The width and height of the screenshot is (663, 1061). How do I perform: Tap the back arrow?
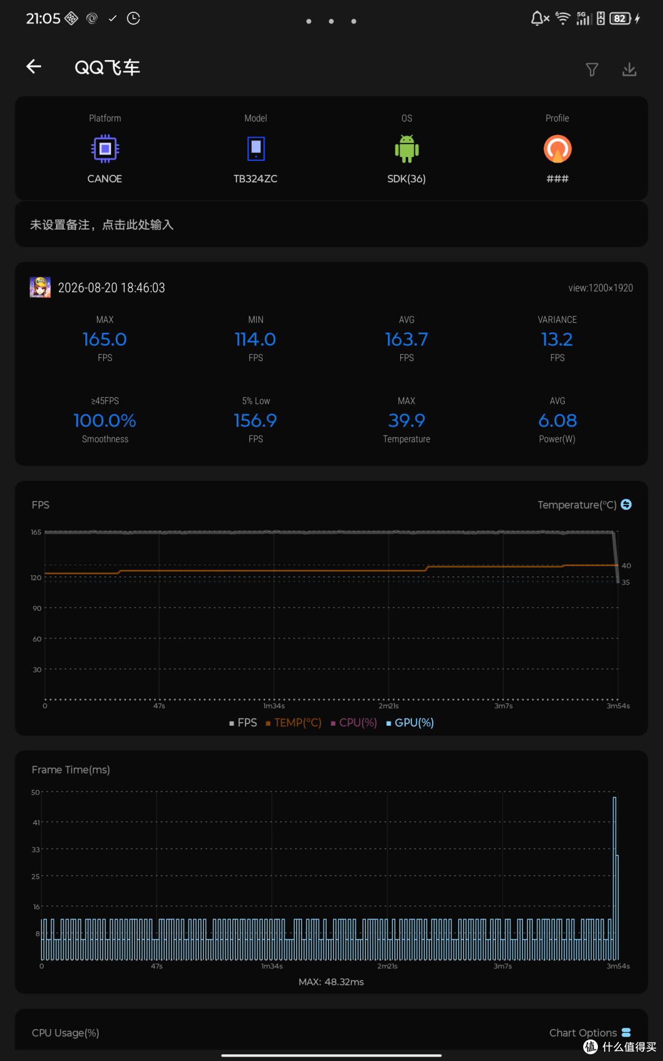point(34,66)
